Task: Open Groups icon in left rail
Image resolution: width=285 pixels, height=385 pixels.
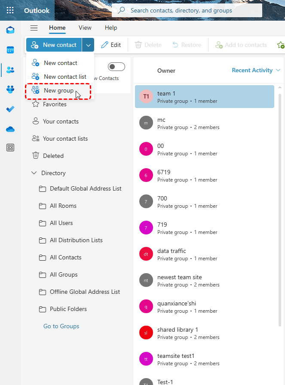Action: coord(10,89)
